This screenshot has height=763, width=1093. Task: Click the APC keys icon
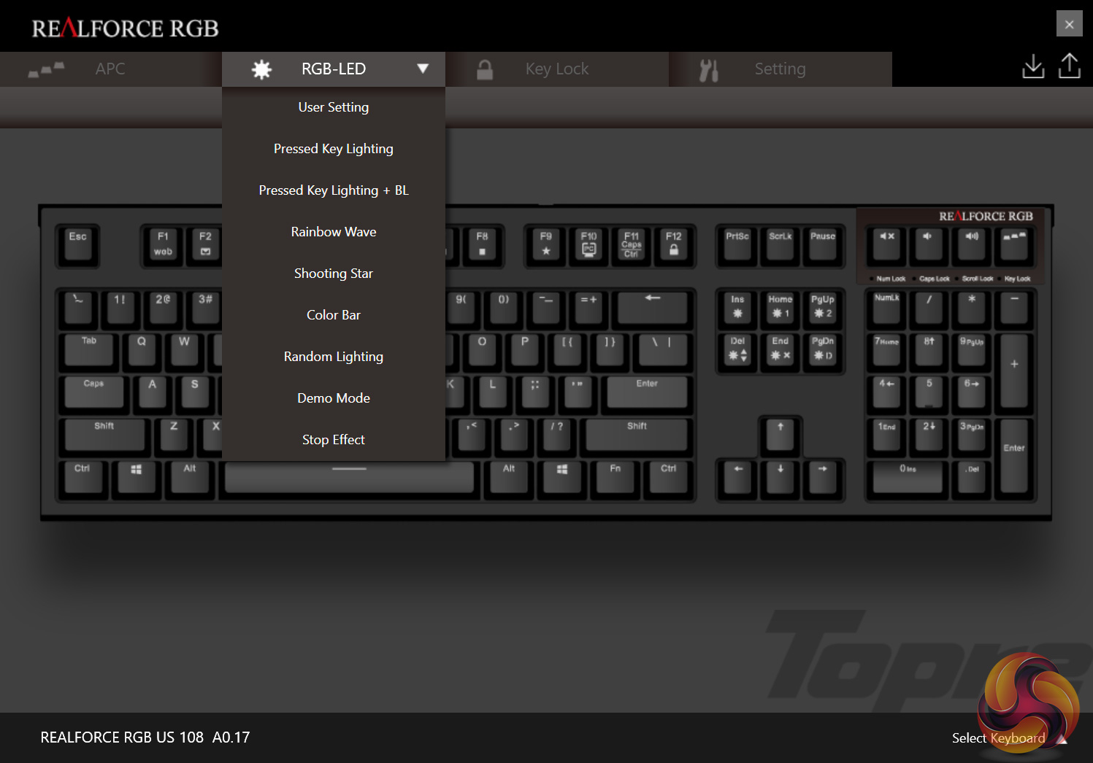point(46,69)
